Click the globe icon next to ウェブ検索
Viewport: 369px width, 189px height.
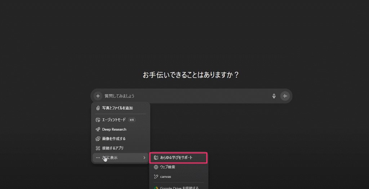(156, 167)
